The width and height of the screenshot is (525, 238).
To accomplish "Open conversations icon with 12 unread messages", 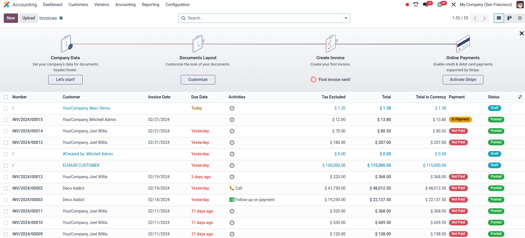I will pyautogui.click(x=425, y=5).
